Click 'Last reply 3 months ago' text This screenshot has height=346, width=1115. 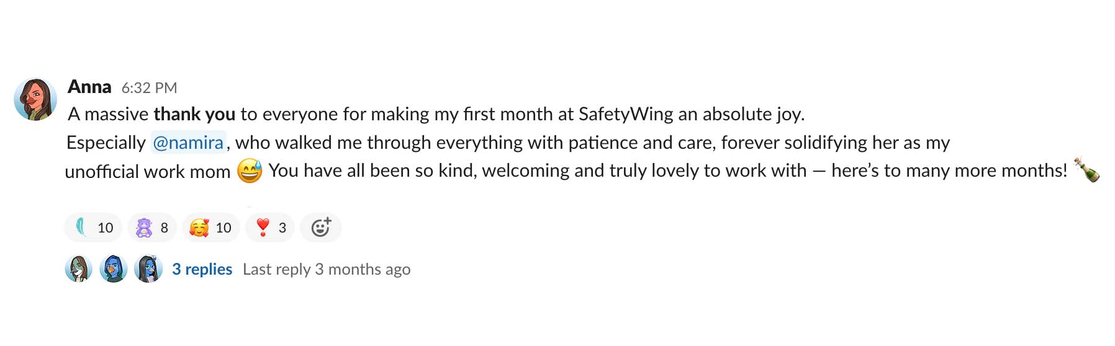[327, 269]
